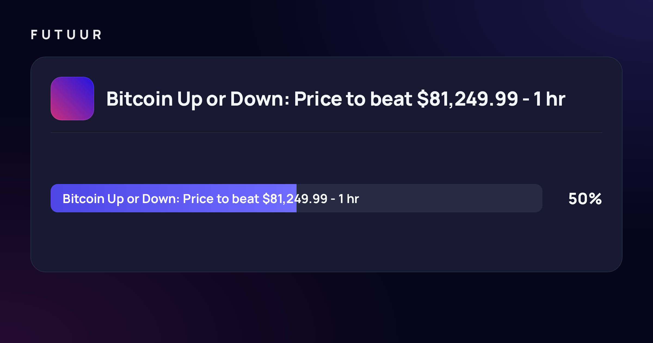Viewport: 653px width, 343px height.
Task: Open the Bitcoin Up or Down market title
Action: tap(336, 99)
